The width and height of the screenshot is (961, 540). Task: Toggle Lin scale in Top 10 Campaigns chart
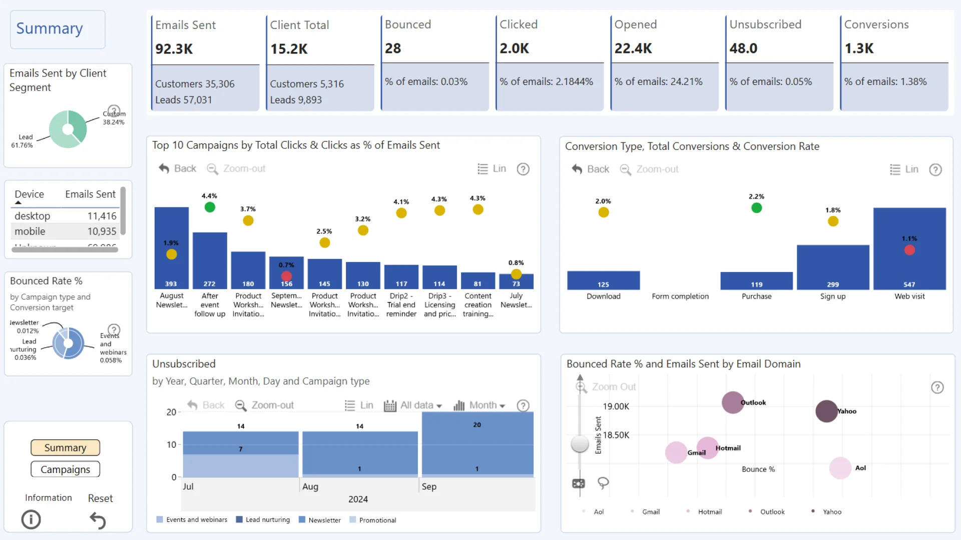[x=492, y=169]
